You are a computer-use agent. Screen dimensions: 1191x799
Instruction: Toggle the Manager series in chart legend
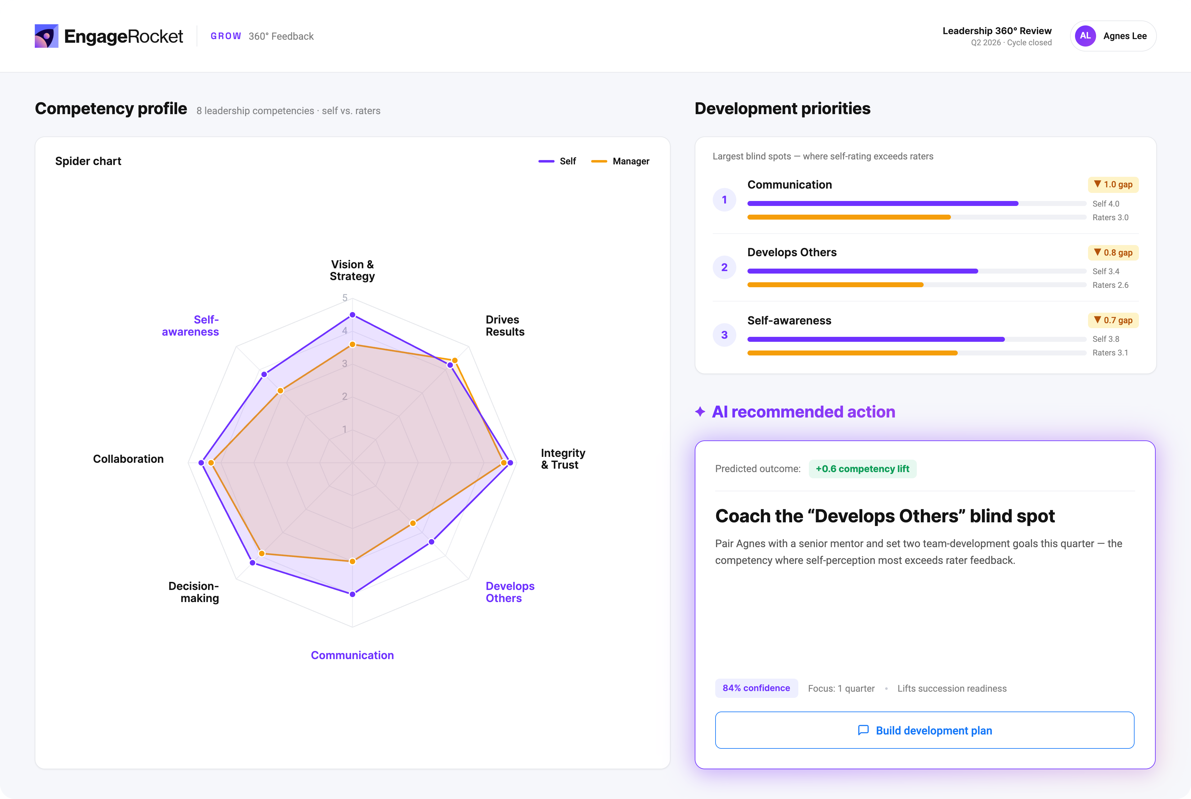(x=620, y=161)
